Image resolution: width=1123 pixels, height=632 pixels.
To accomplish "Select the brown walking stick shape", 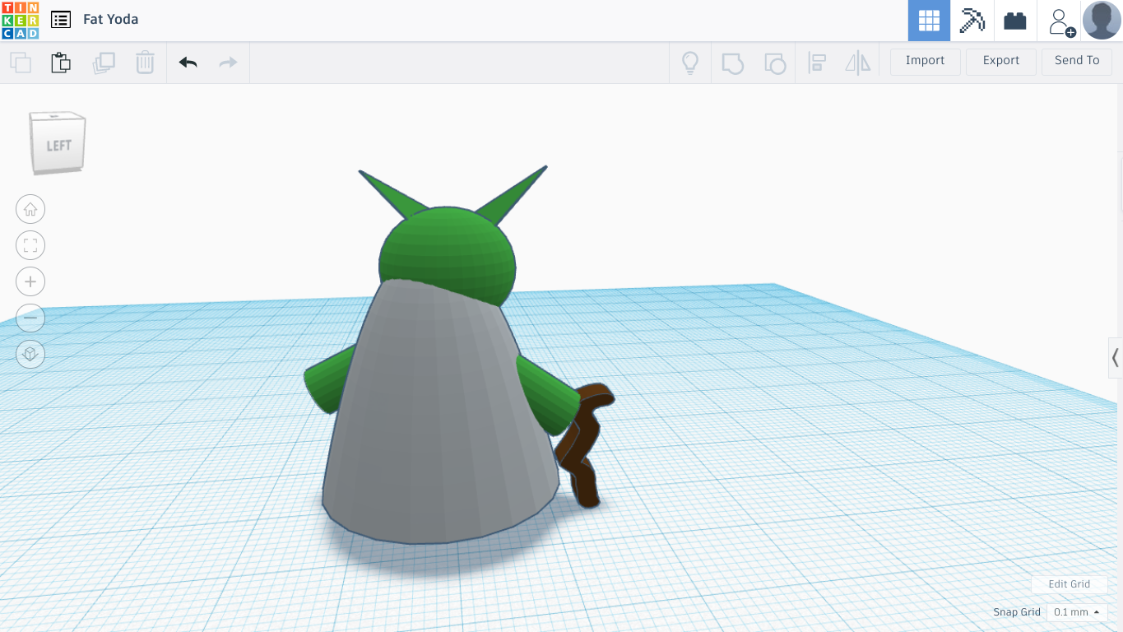I will pyautogui.click(x=586, y=444).
